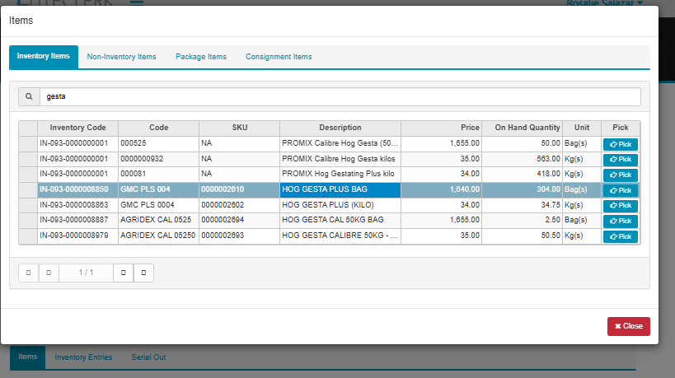Click the page indicator '1 / 1'
Screen dimensions: 675x378
pyautogui.click(x=86, y=273)
